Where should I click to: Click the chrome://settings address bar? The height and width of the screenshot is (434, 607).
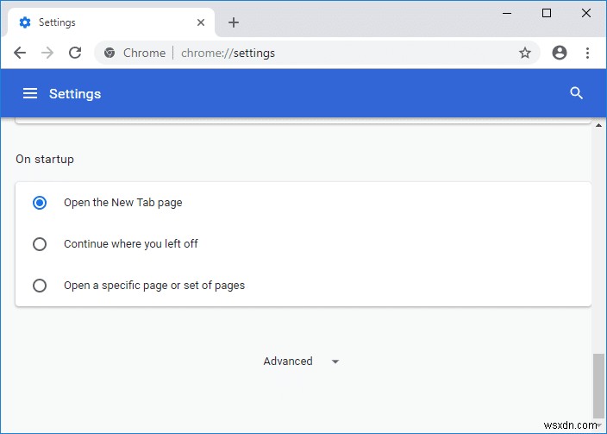click(345, 53)
